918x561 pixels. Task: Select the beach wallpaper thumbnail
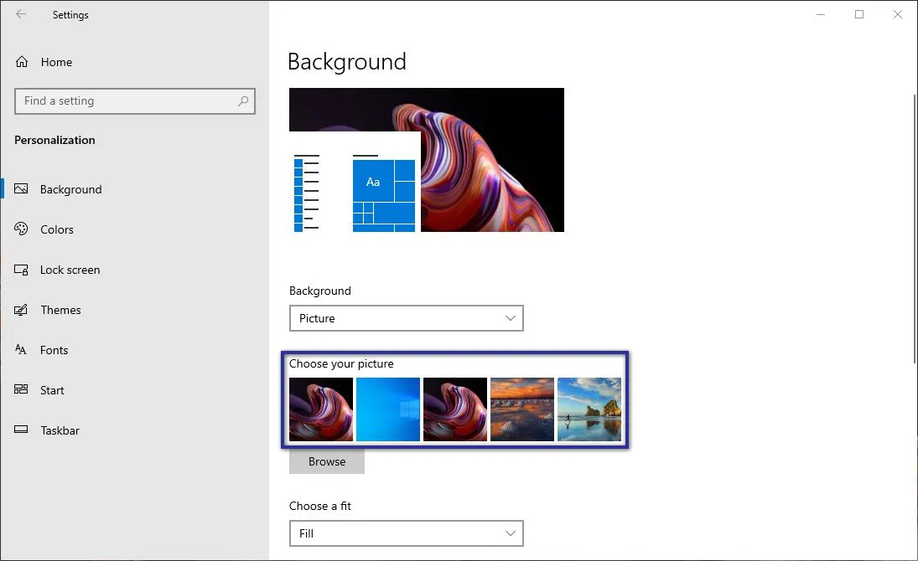coord(589,409)
